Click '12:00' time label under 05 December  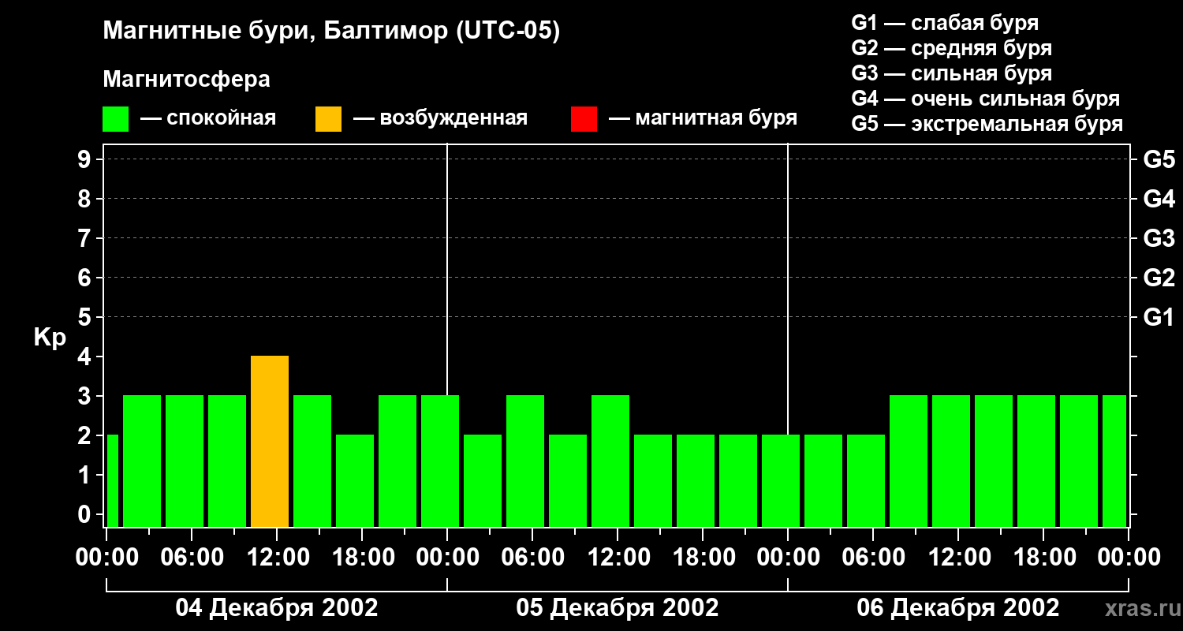coord(618,558)
